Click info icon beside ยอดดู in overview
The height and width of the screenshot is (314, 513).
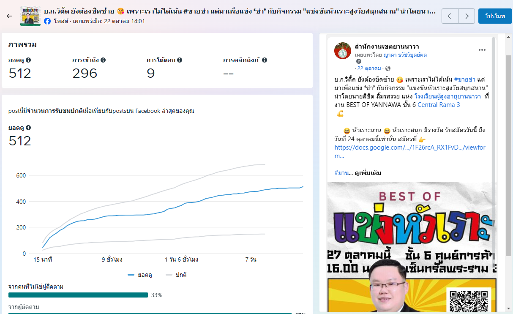(x=28, y=60)
